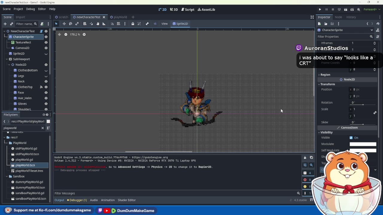The height and width of the screenshot is (215, 383).
Task: Click the group-children icon next to lock
Action: (x=139, y=24)
